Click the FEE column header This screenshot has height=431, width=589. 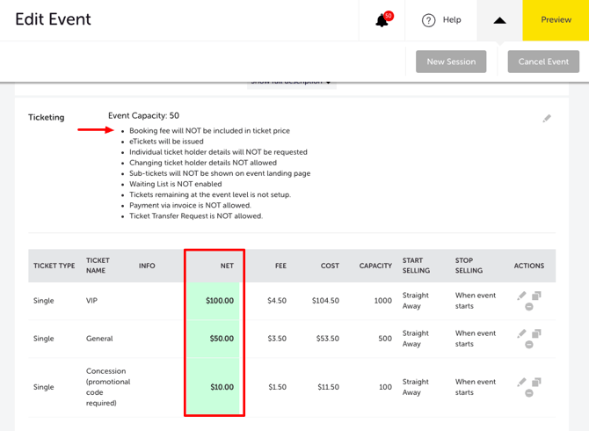point(280,266)
